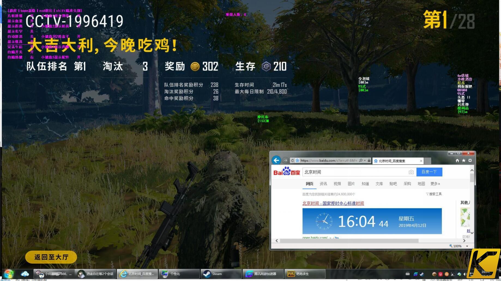Screen dimensions: 501x281
Task: Click the 百度一下 search button
Action: [x=429, y=172]
